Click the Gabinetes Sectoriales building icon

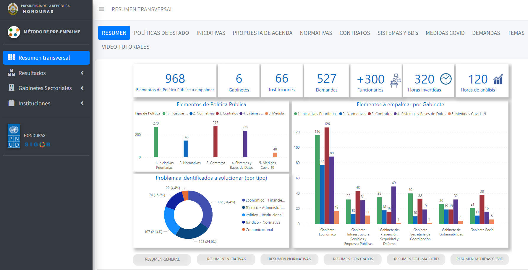(x=11, y=88)
